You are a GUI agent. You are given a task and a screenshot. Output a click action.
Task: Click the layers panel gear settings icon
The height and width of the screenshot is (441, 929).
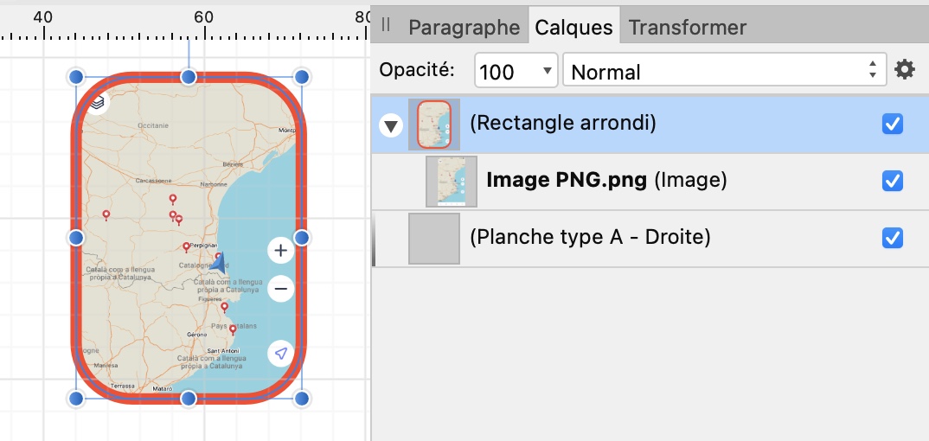pyautogui.click(x=905, y=70)
